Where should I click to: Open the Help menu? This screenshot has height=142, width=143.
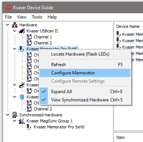coord(52,17)
